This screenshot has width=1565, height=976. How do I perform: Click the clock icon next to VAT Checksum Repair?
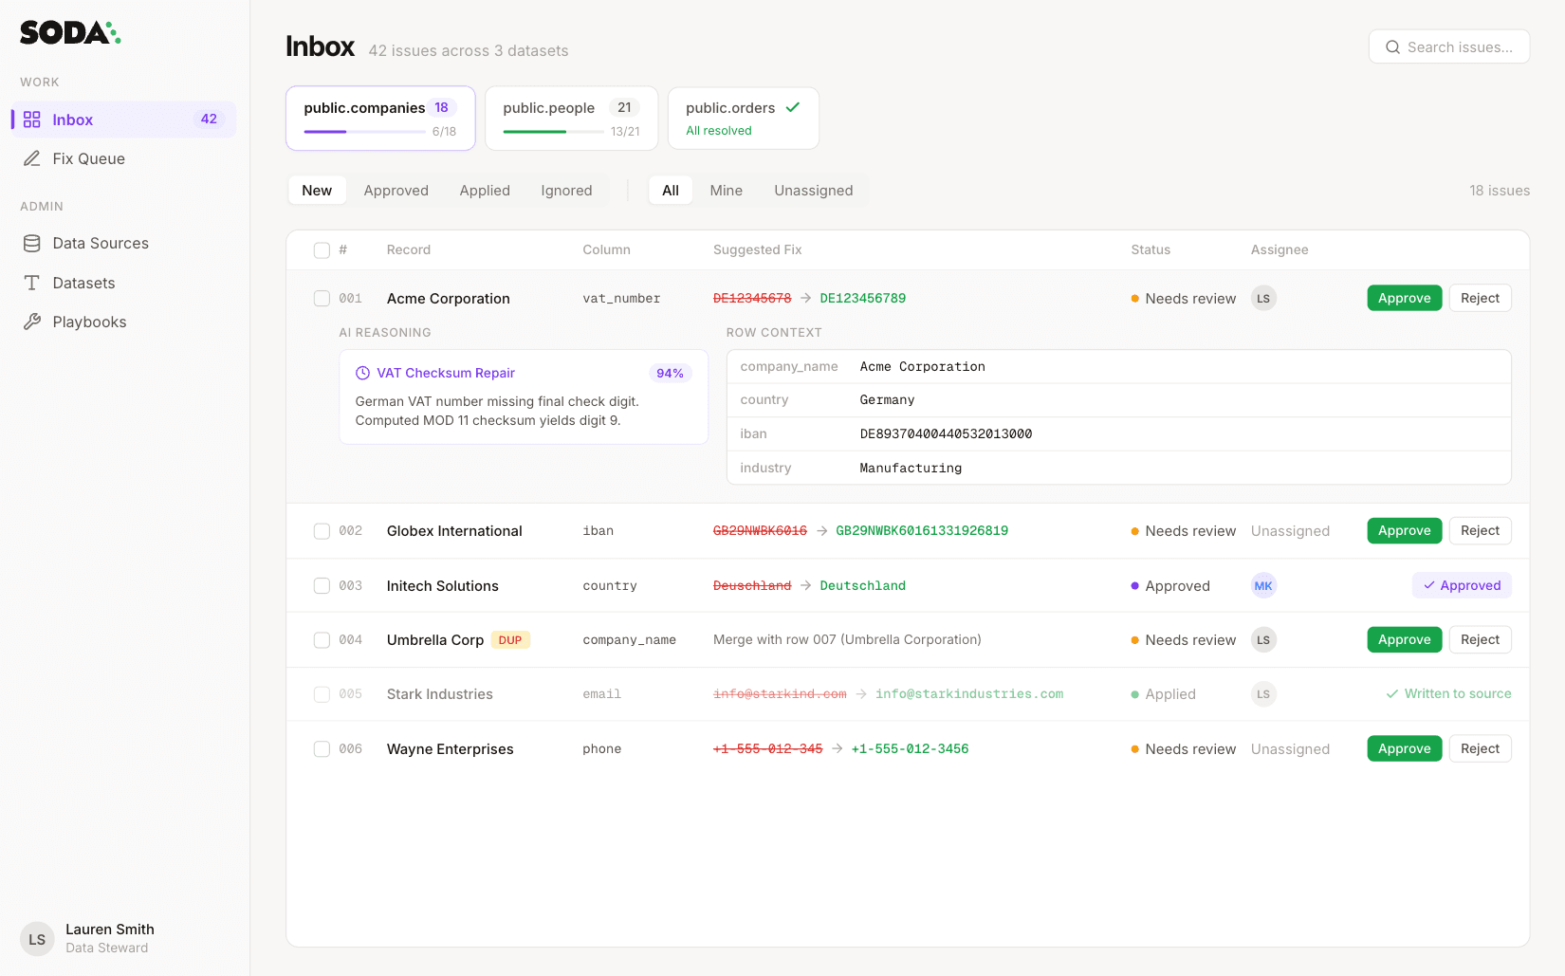point(361,373)
